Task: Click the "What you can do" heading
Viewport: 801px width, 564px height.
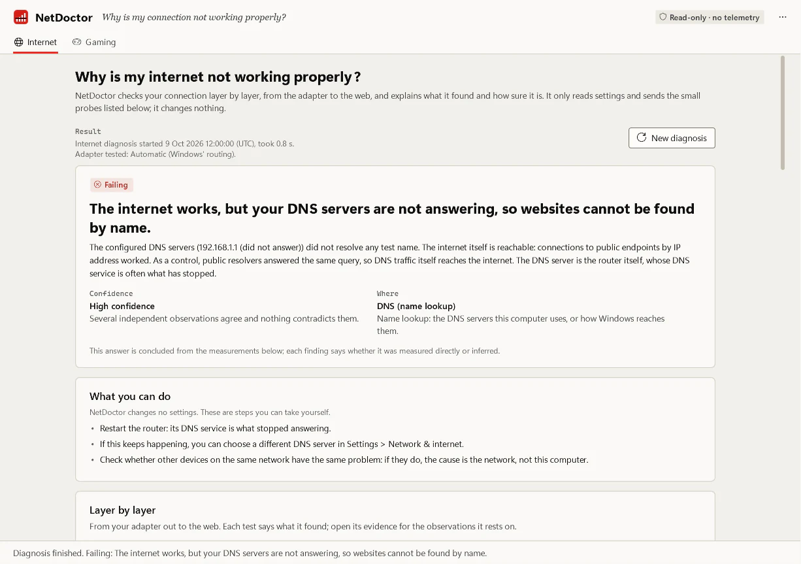Action: (x=130, y=397)
